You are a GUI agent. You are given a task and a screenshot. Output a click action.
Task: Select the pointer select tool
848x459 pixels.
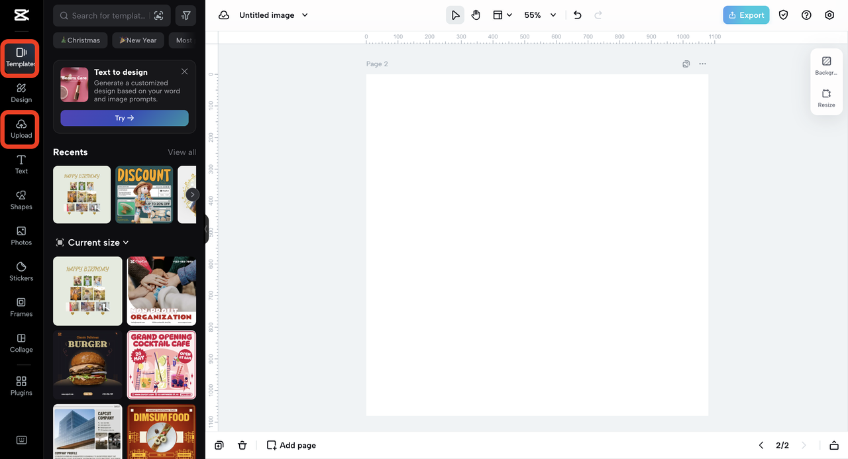click(x=455, y=15)
